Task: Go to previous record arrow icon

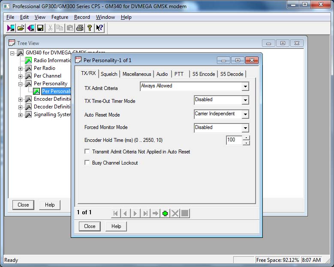Action: coord(126,213)
